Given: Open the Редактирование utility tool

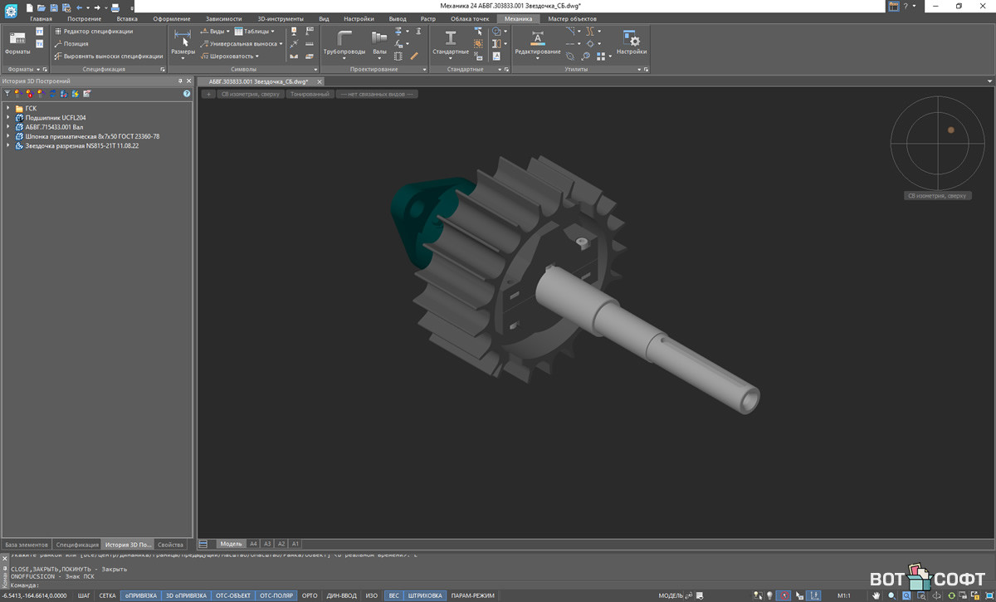Looking at the screenshot, I should click(x=537, y=42).
